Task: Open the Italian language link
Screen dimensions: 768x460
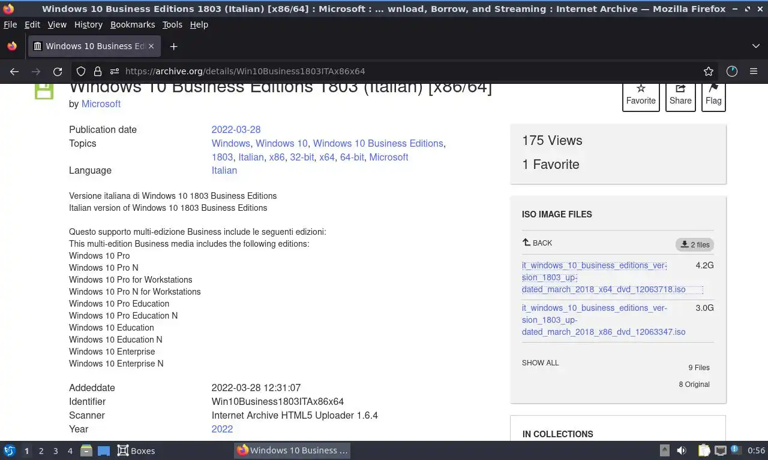Action: tap(224, 170)
